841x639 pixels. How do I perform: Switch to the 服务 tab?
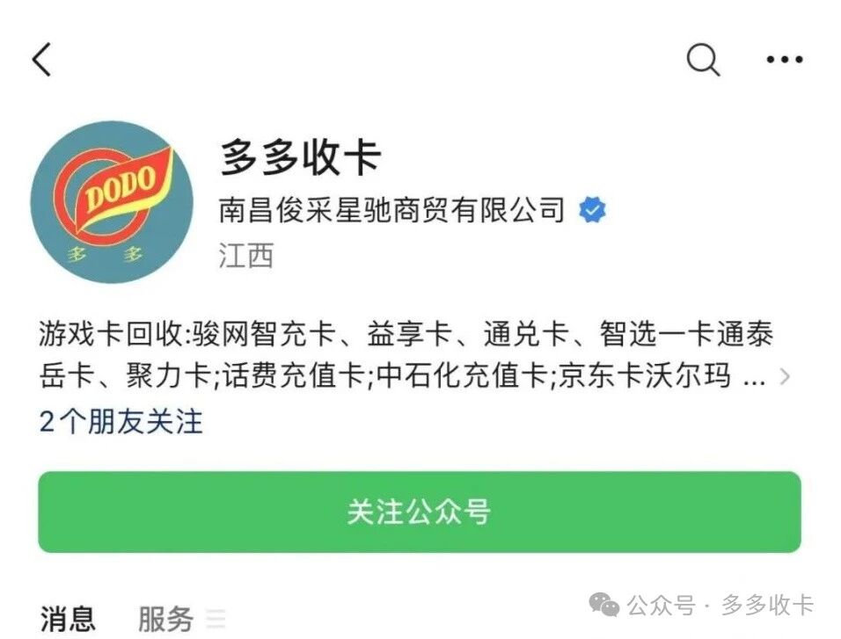pos(165,619)
